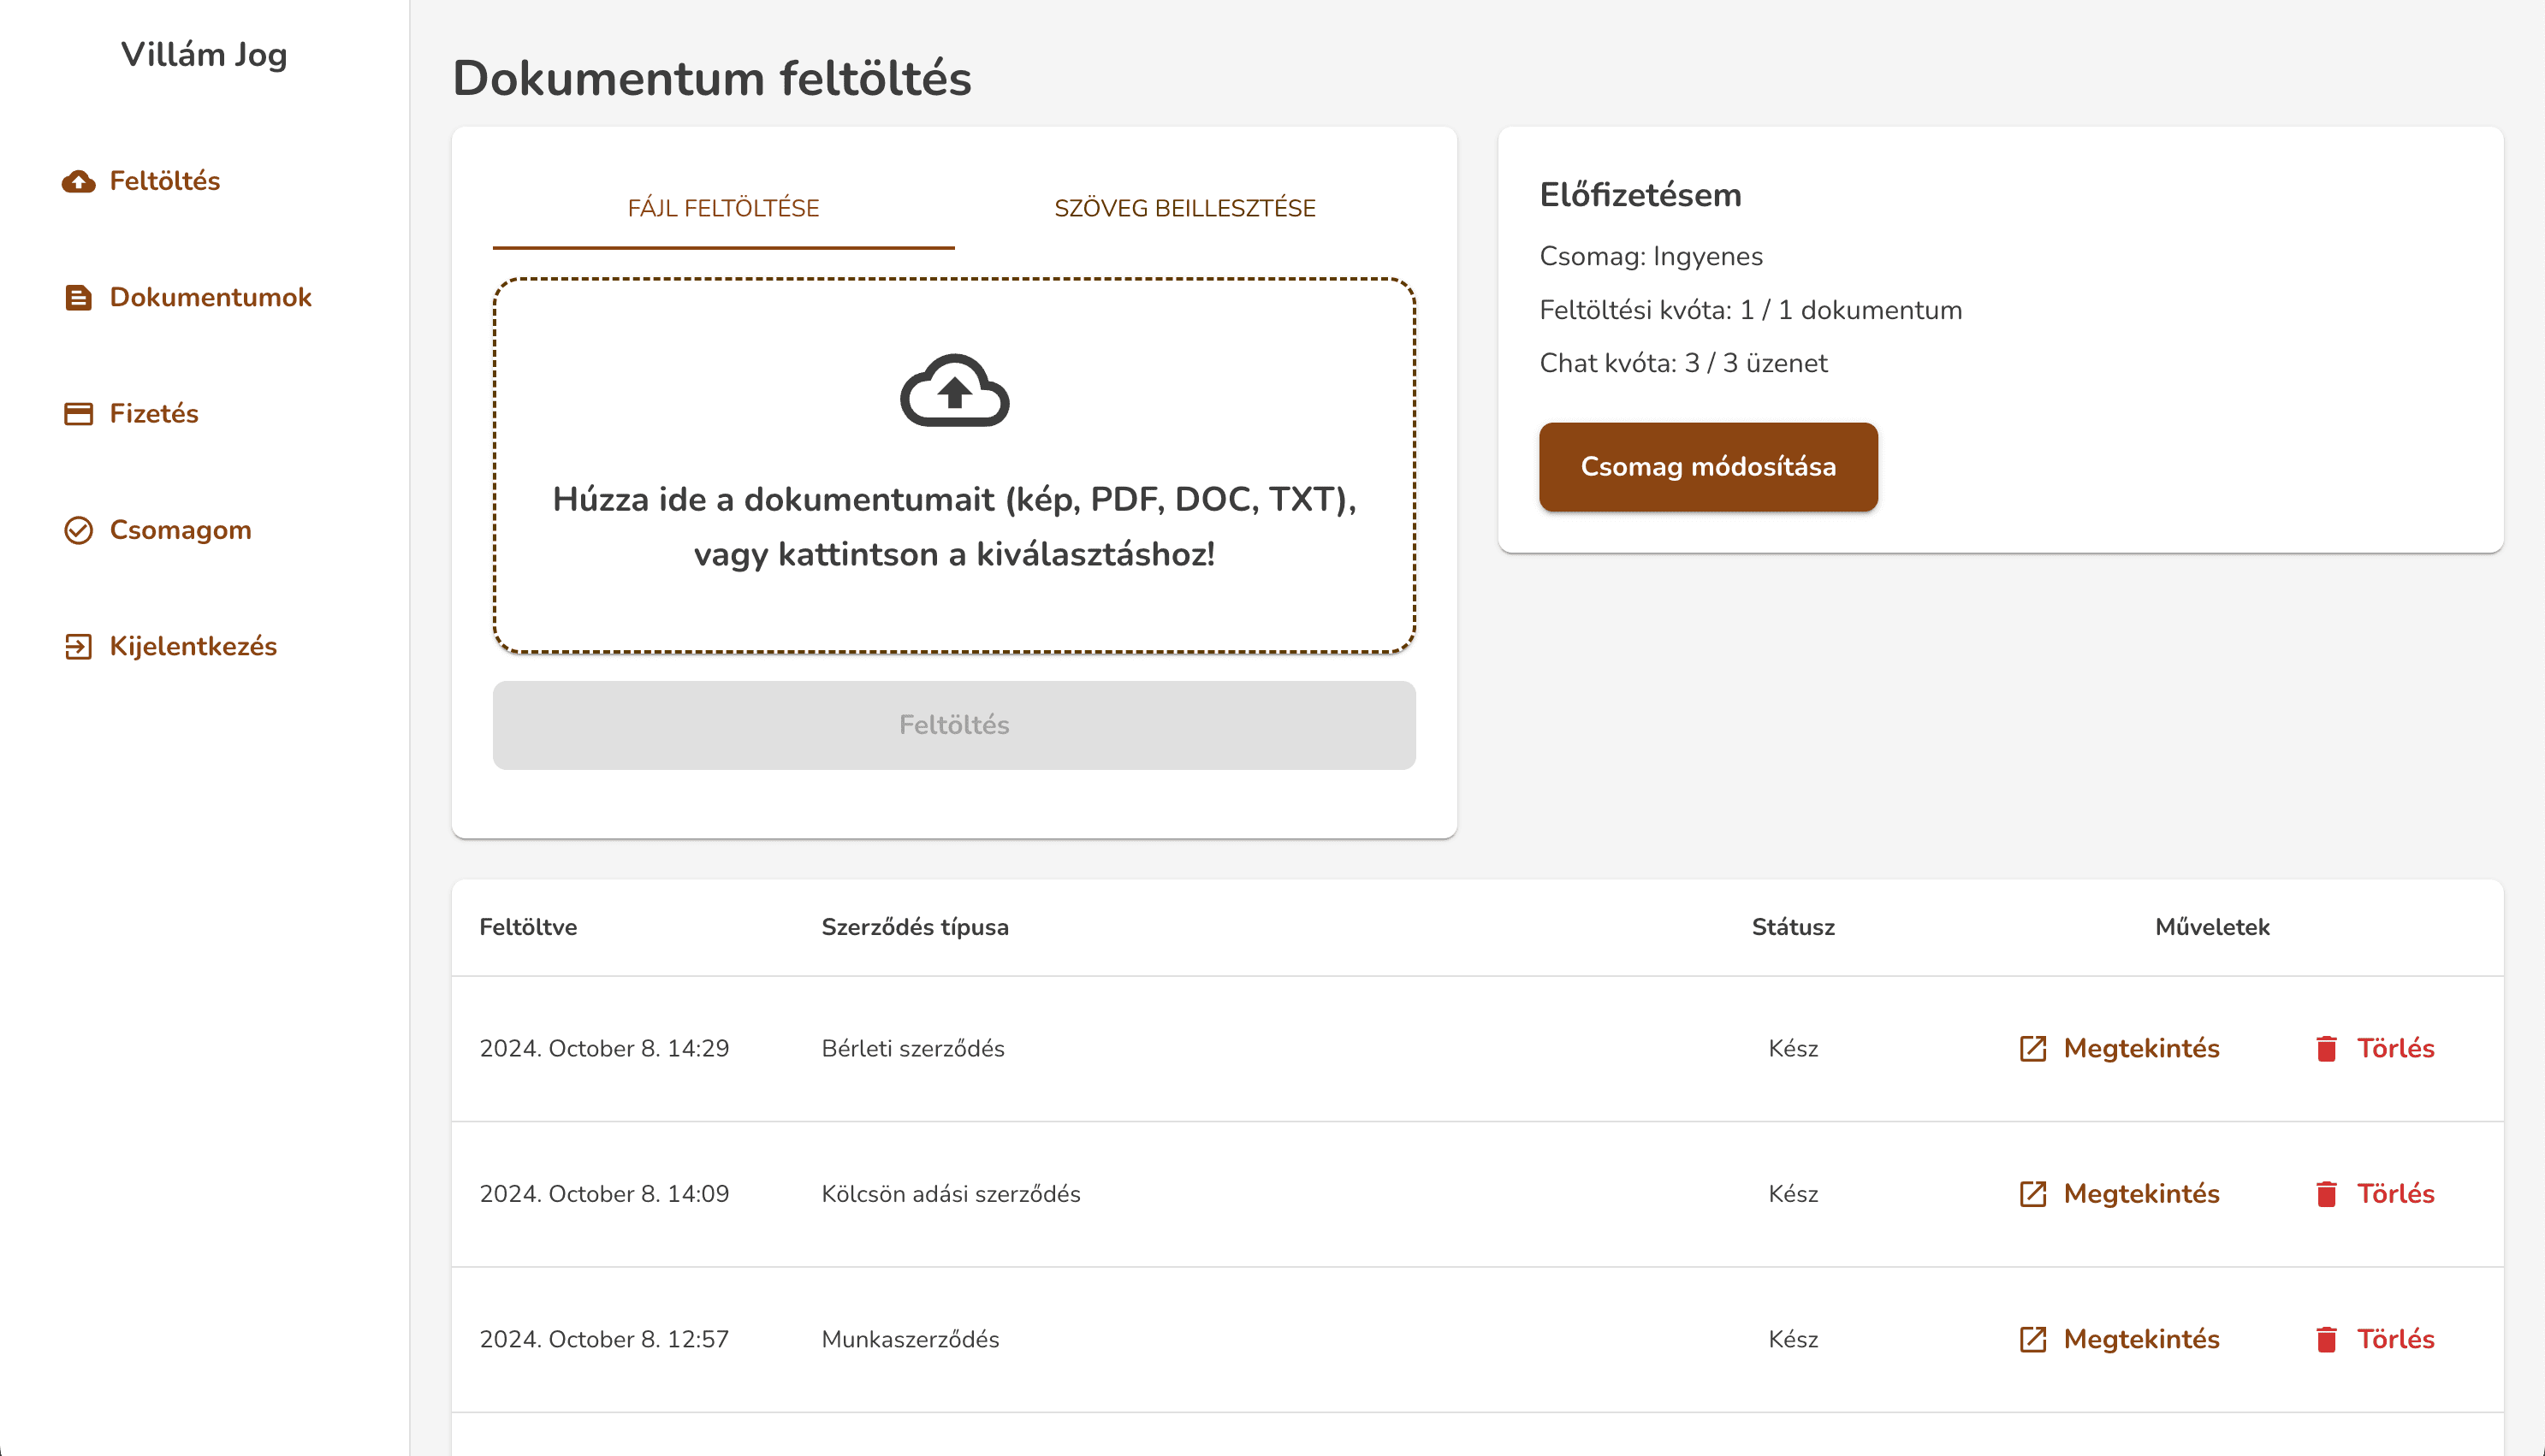Viewport: 2545px width, 1456px height.
Task: Switch to the SZÖVEG BEILLESZTÉSE tab
Action: [1185, 209]
